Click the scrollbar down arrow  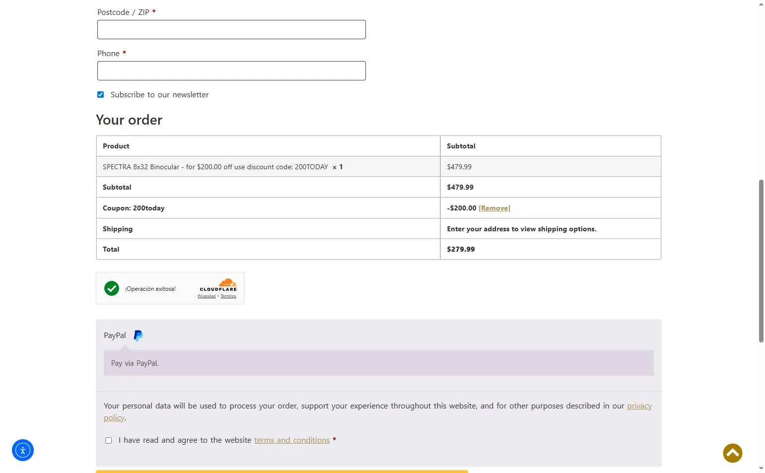point(761,468)
